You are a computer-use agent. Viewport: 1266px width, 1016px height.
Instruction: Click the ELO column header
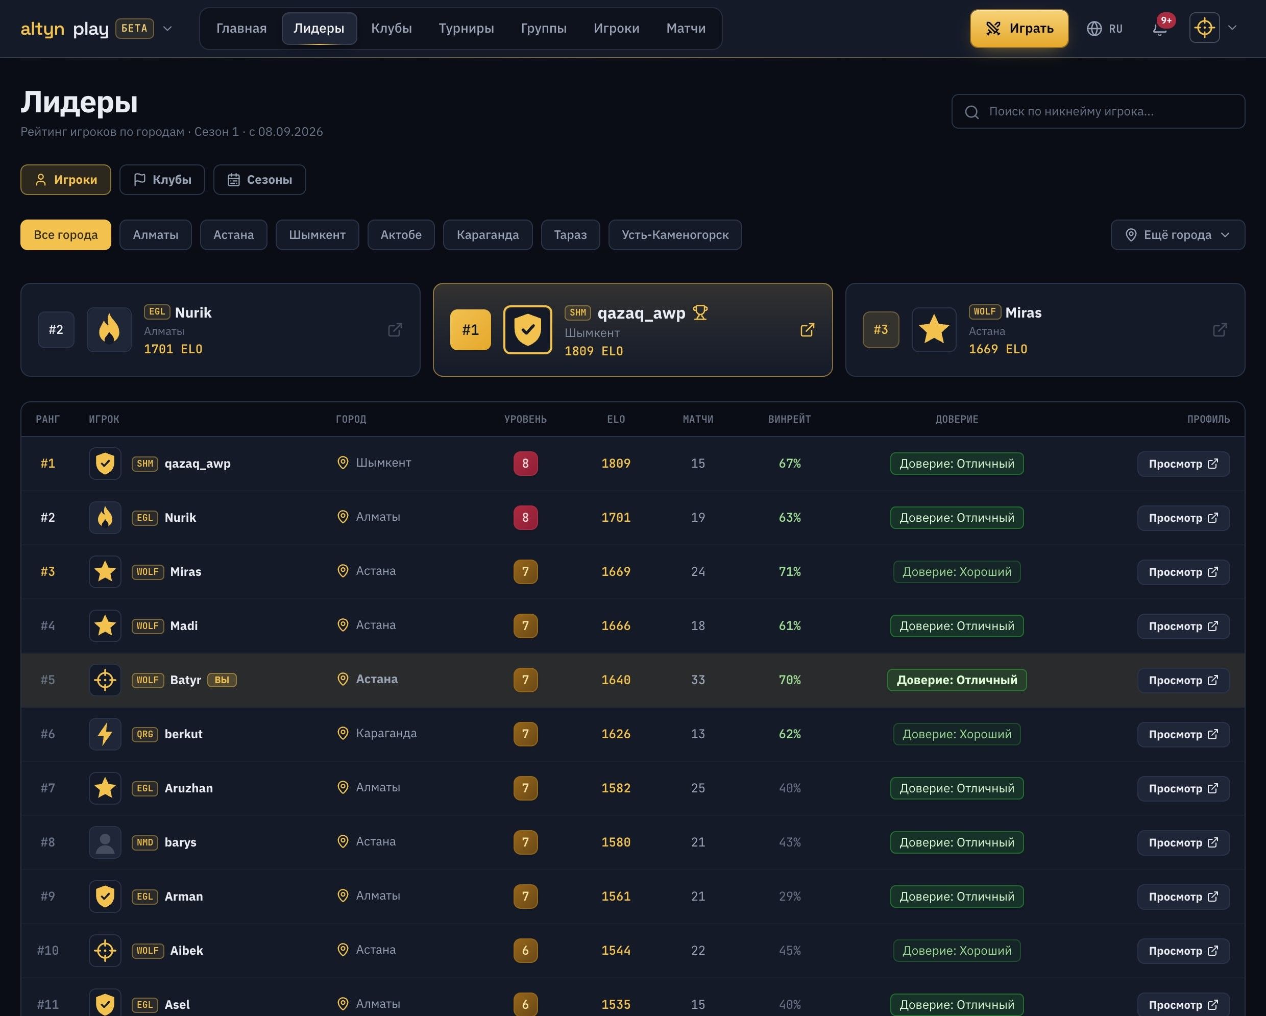point(616,419)
